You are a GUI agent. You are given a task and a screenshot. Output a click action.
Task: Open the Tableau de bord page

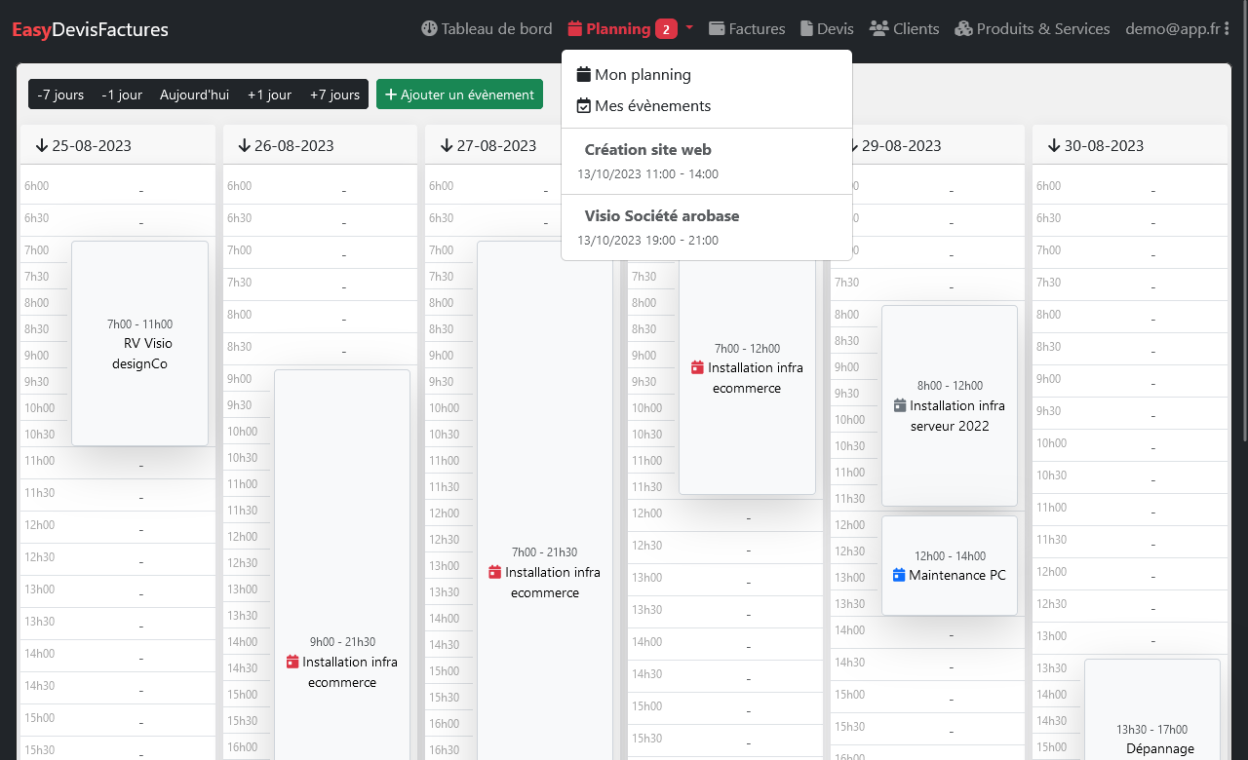tap(487, 28)
